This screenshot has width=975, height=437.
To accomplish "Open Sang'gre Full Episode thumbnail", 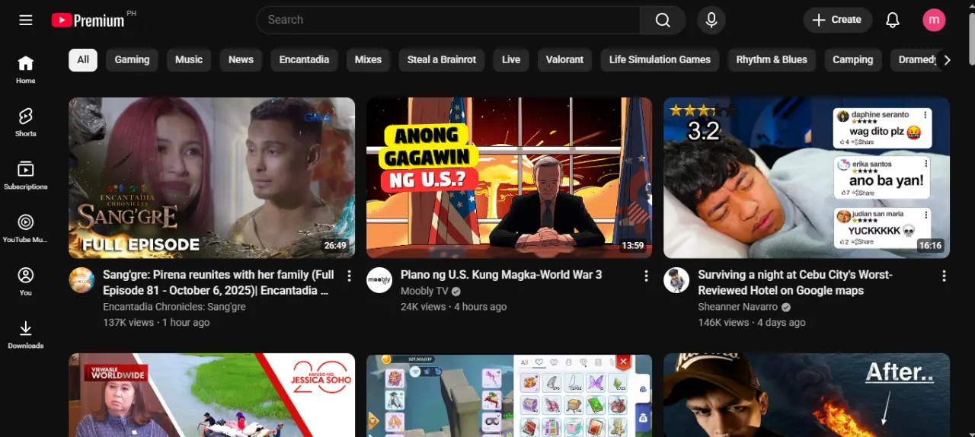I will pyautogui.click(x=212, y=177).
